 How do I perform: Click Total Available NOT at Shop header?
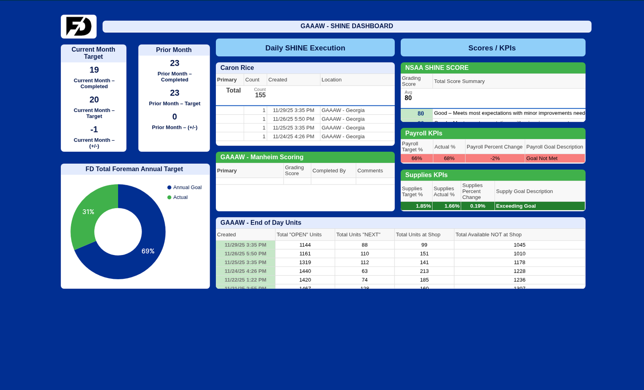tap(488, 235)
